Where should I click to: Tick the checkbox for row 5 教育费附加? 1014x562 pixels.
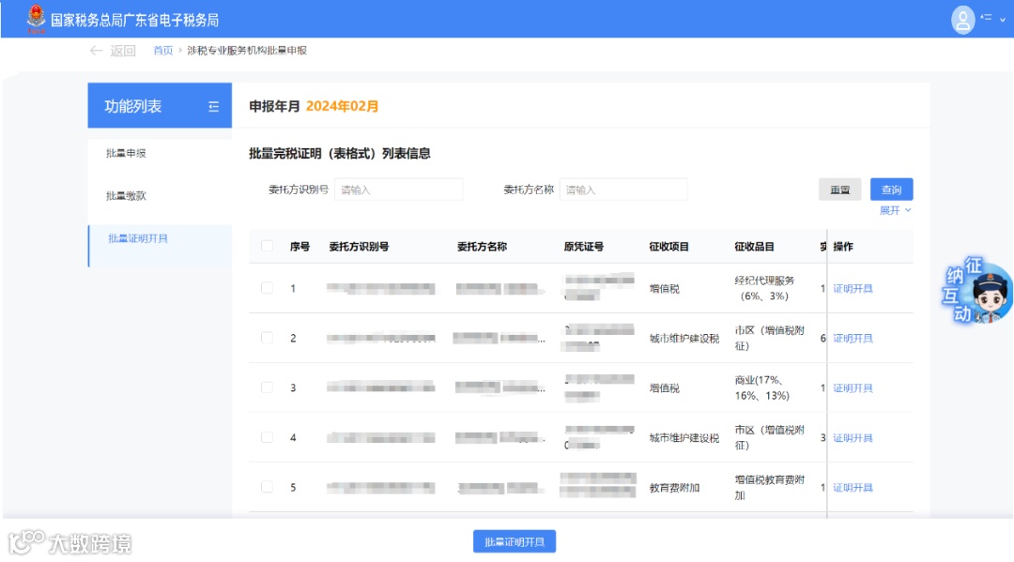(x=268, y=487)
